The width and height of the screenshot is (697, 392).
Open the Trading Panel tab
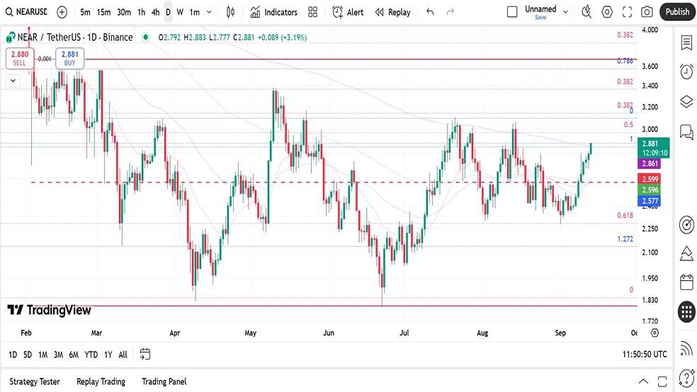164,381
